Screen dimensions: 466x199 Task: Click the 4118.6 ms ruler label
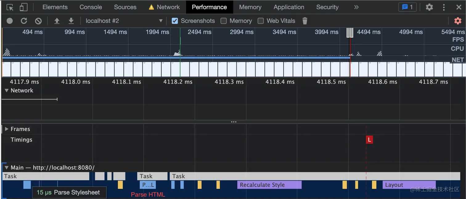point(382,82)
